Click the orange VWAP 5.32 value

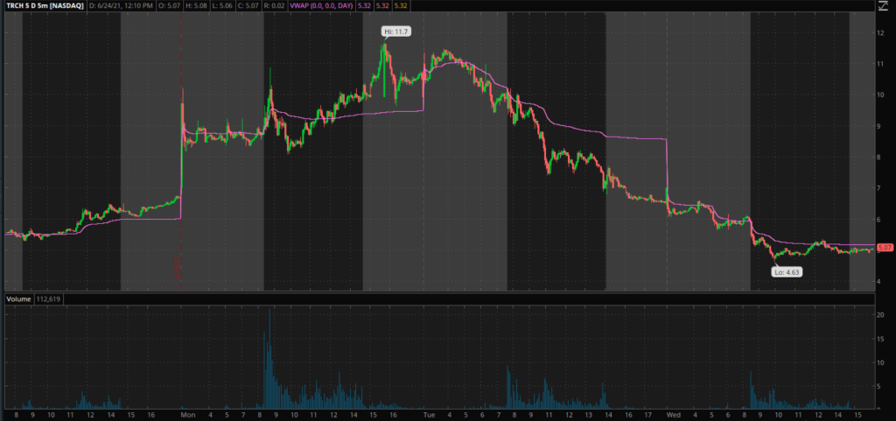(x=399, y=5)
